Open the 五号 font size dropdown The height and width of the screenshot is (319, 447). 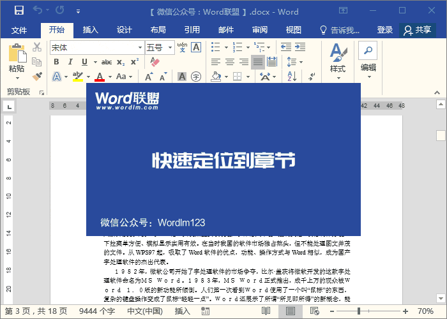pyautogui.click(x=170, y=48)
